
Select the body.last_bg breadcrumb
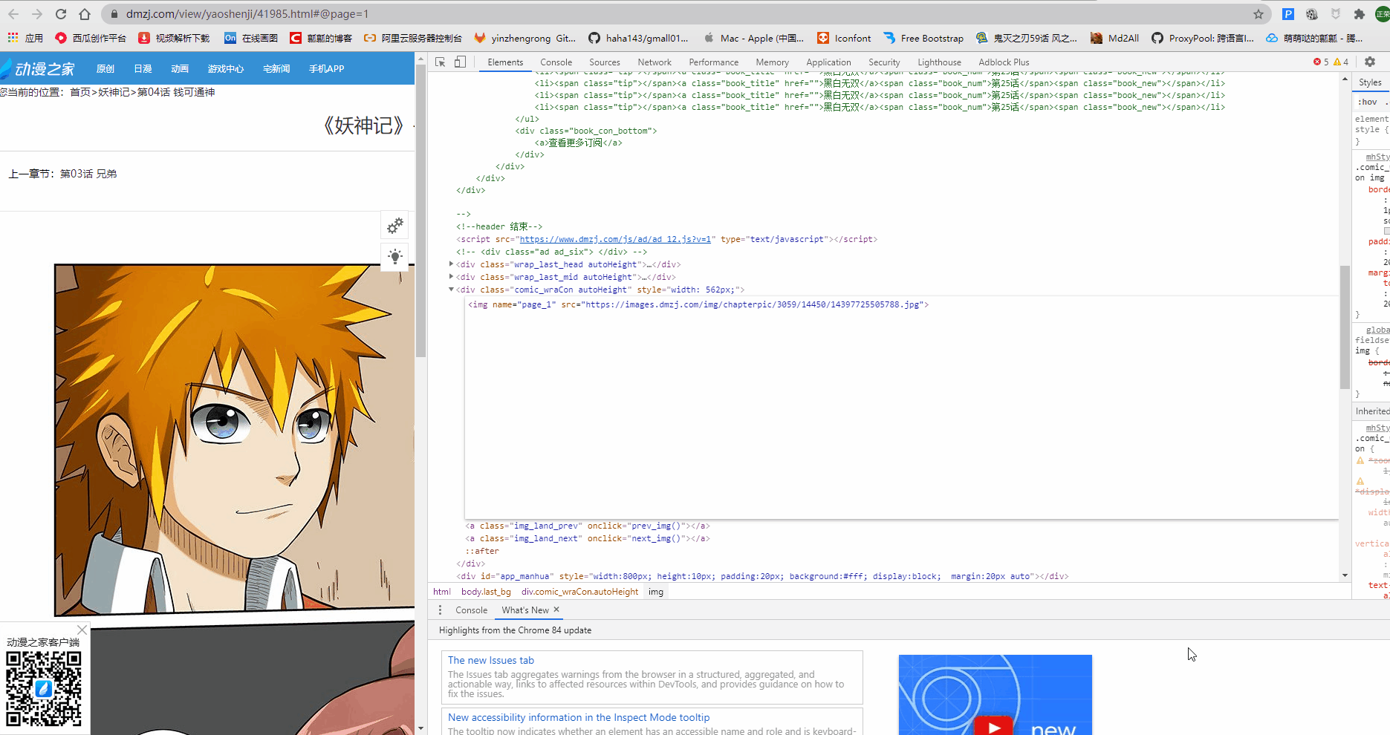click(486, 592)
